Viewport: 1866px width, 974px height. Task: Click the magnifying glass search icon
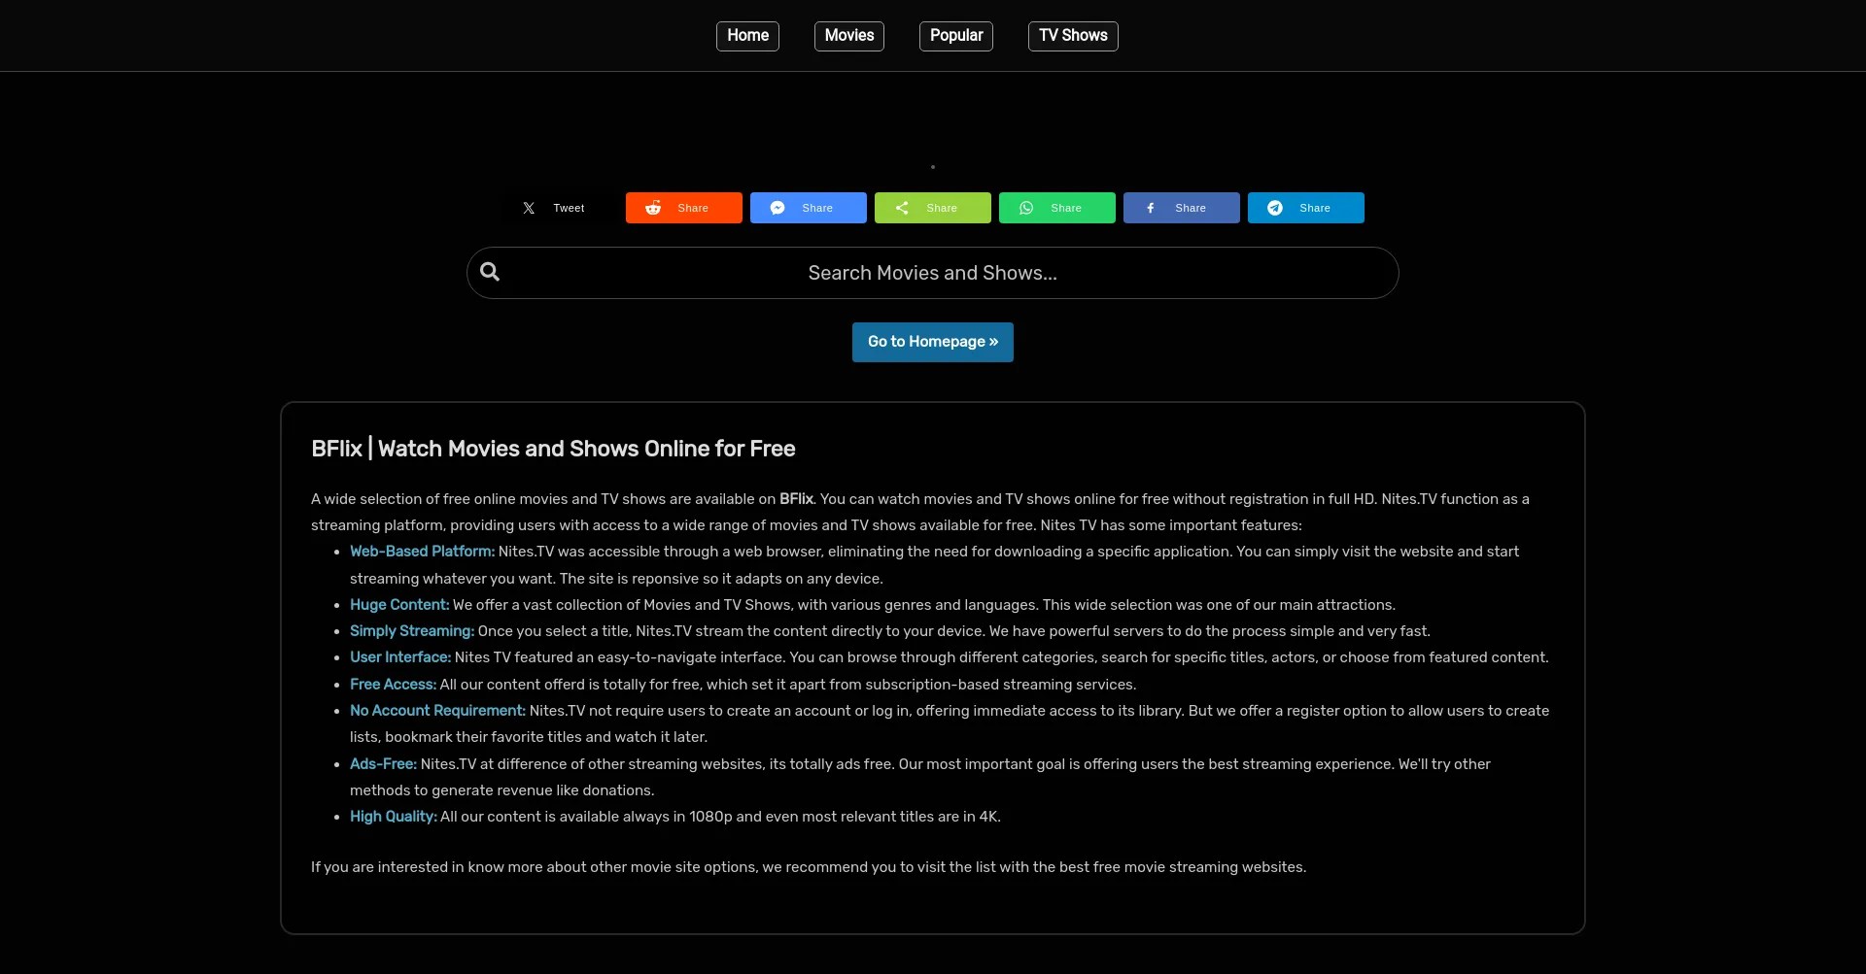pos(490,272)
